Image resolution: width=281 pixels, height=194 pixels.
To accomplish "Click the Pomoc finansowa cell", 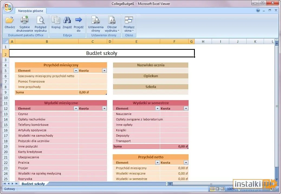I will (47, 81).
